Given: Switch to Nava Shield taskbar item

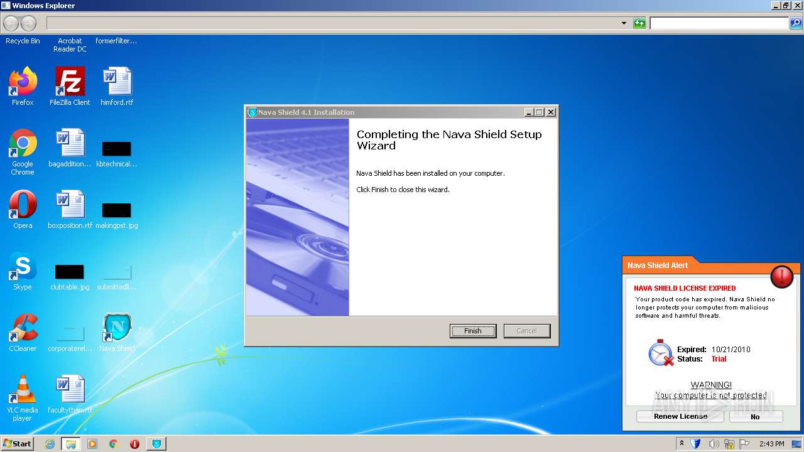Looking at the screenshot, I should click(x=156, y=444).
